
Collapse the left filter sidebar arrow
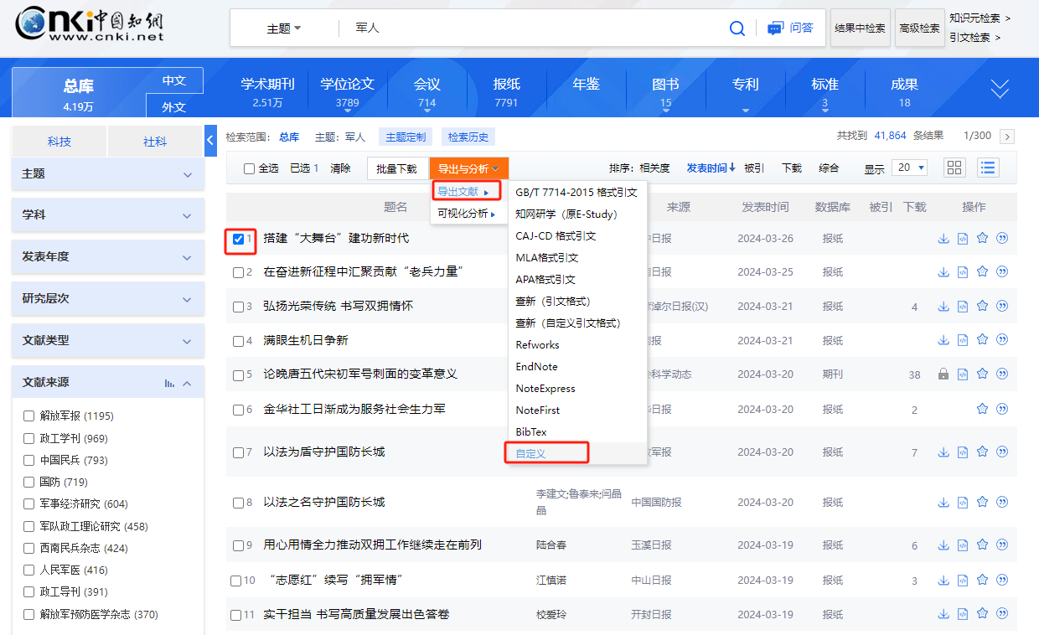pyautogui.click(x=210, y=141)
